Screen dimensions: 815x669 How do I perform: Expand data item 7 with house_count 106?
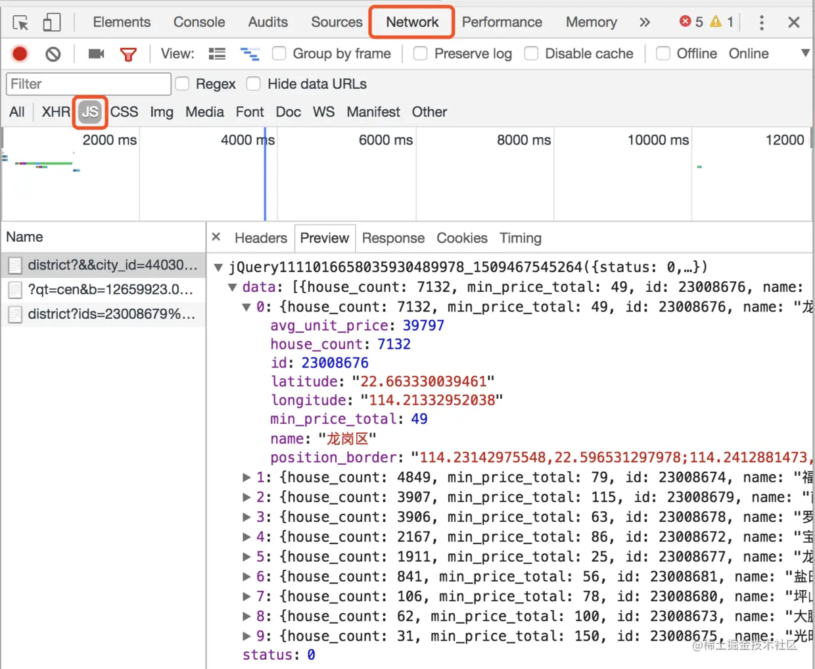coord(246,596)
